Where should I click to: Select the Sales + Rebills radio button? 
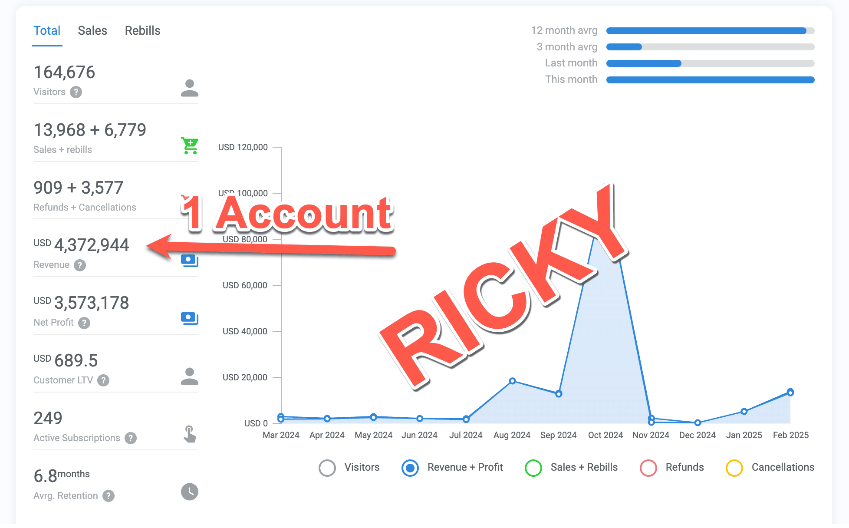[x=533, y=468]
